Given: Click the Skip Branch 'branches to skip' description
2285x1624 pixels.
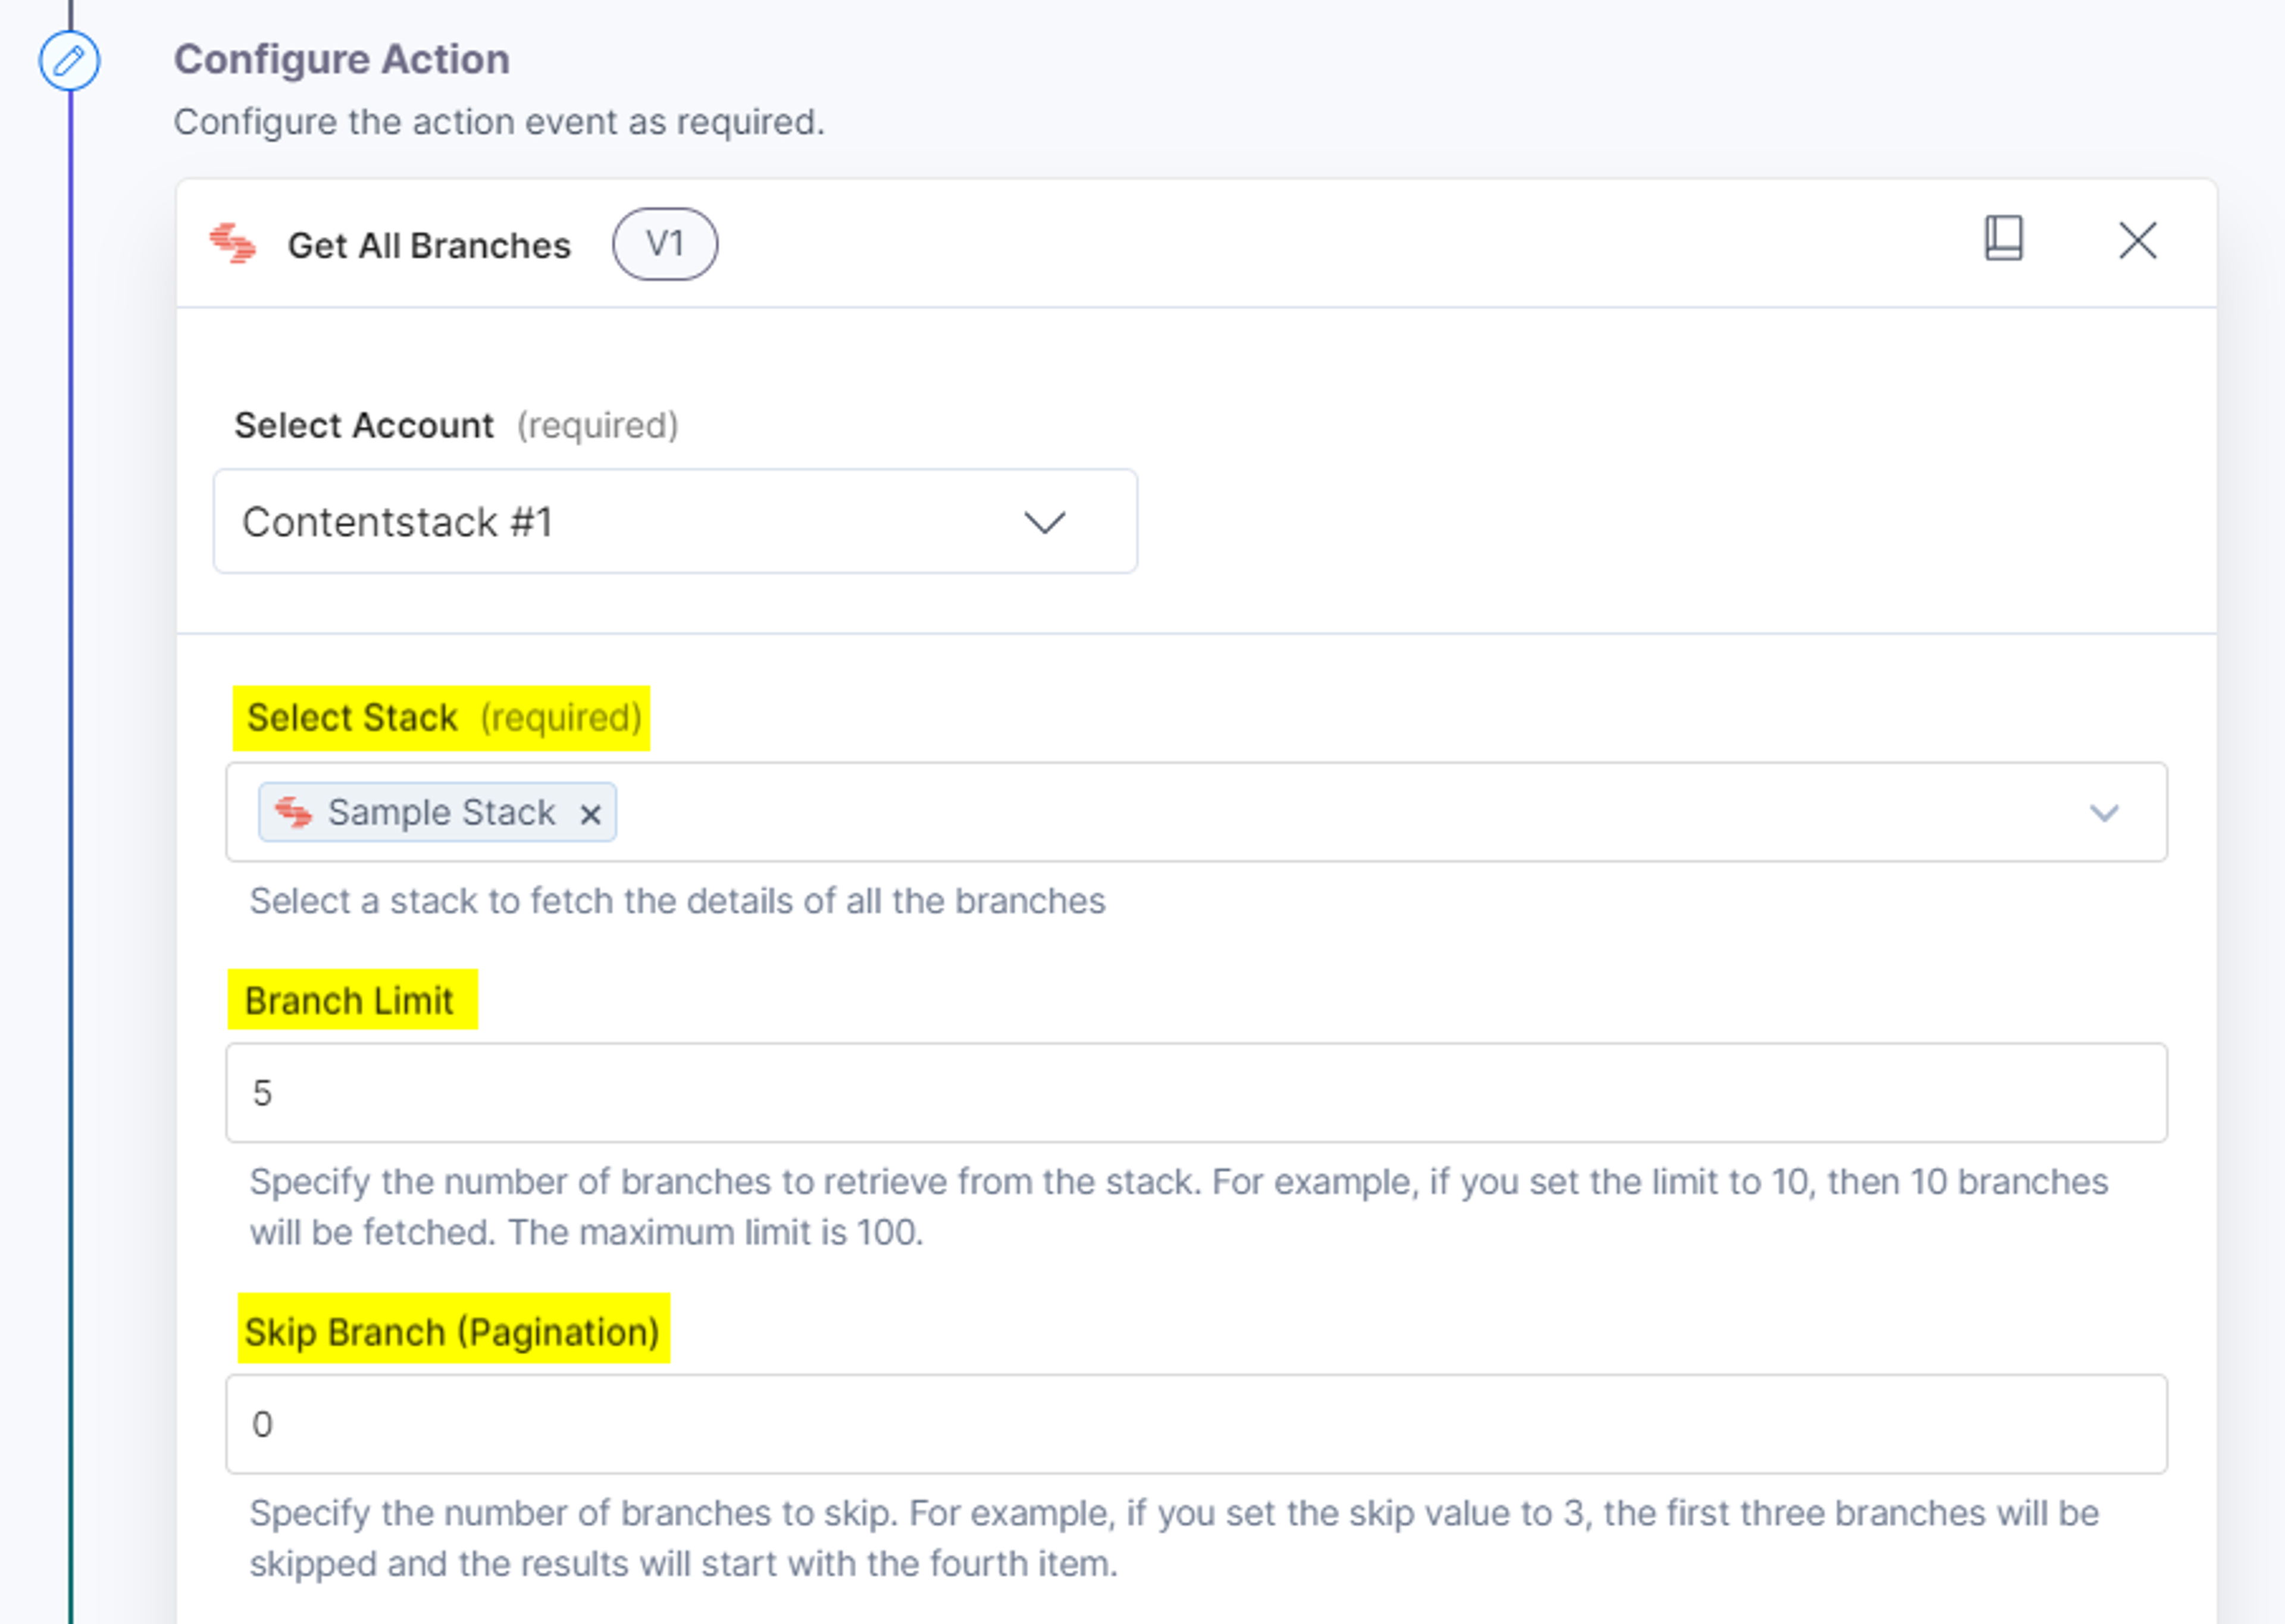Looking at the screenshot, I should pyautogui.click(x=1174, y=1538).
